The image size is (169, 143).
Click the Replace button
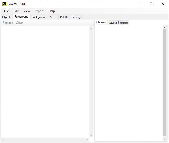coord(8,23)
